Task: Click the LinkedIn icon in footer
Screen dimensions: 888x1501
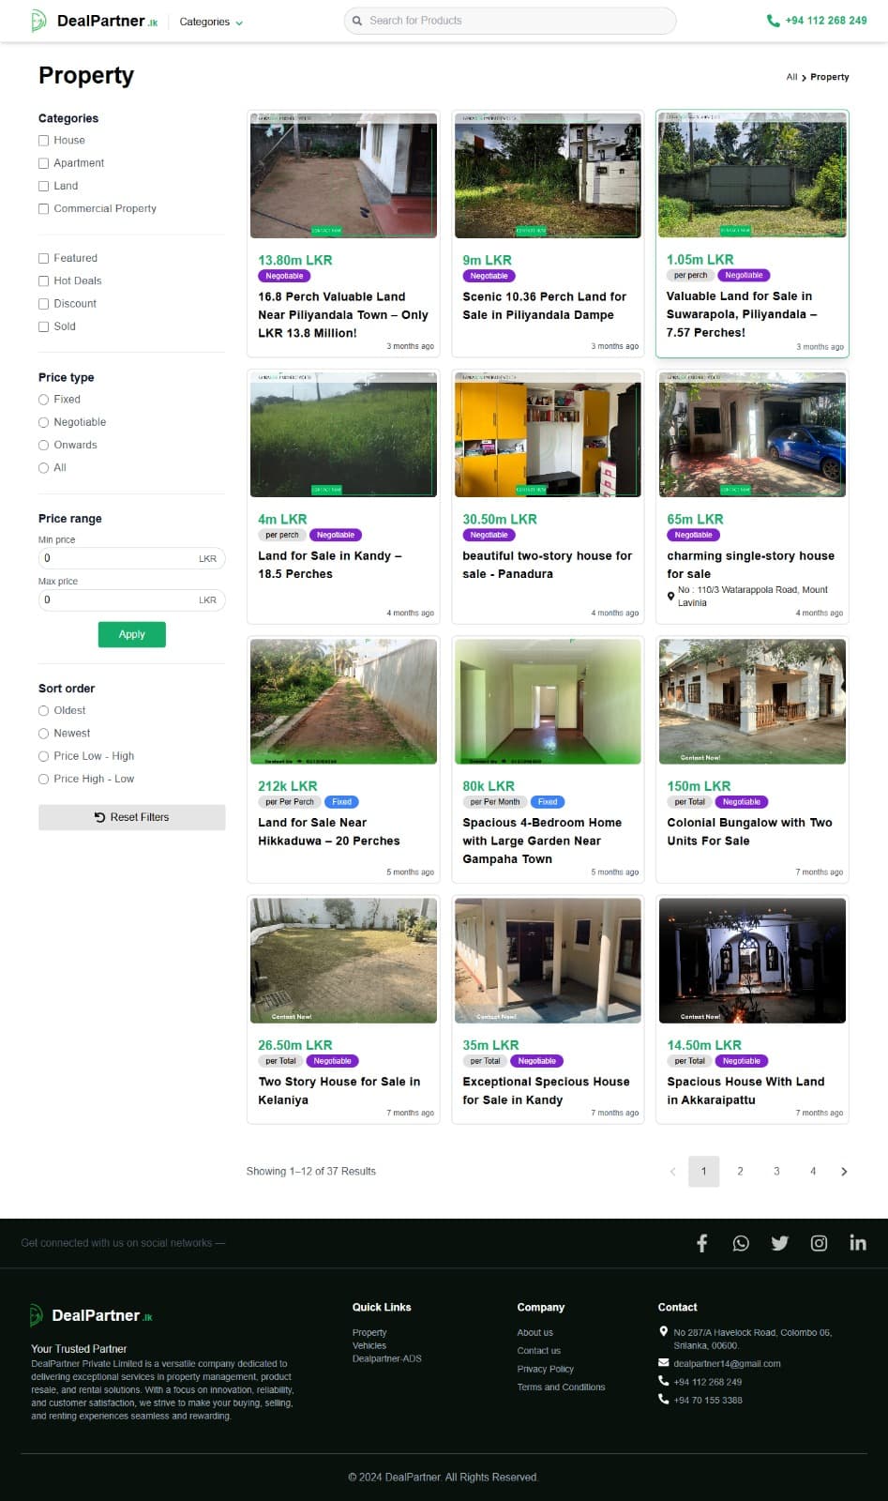Action: pyautogui.click(x=857, y=1243)
